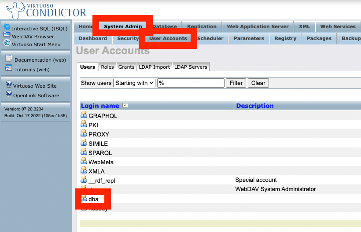Visit OpenLink Software link
Viewport: 361px width, 232px height.
(36, 96)
